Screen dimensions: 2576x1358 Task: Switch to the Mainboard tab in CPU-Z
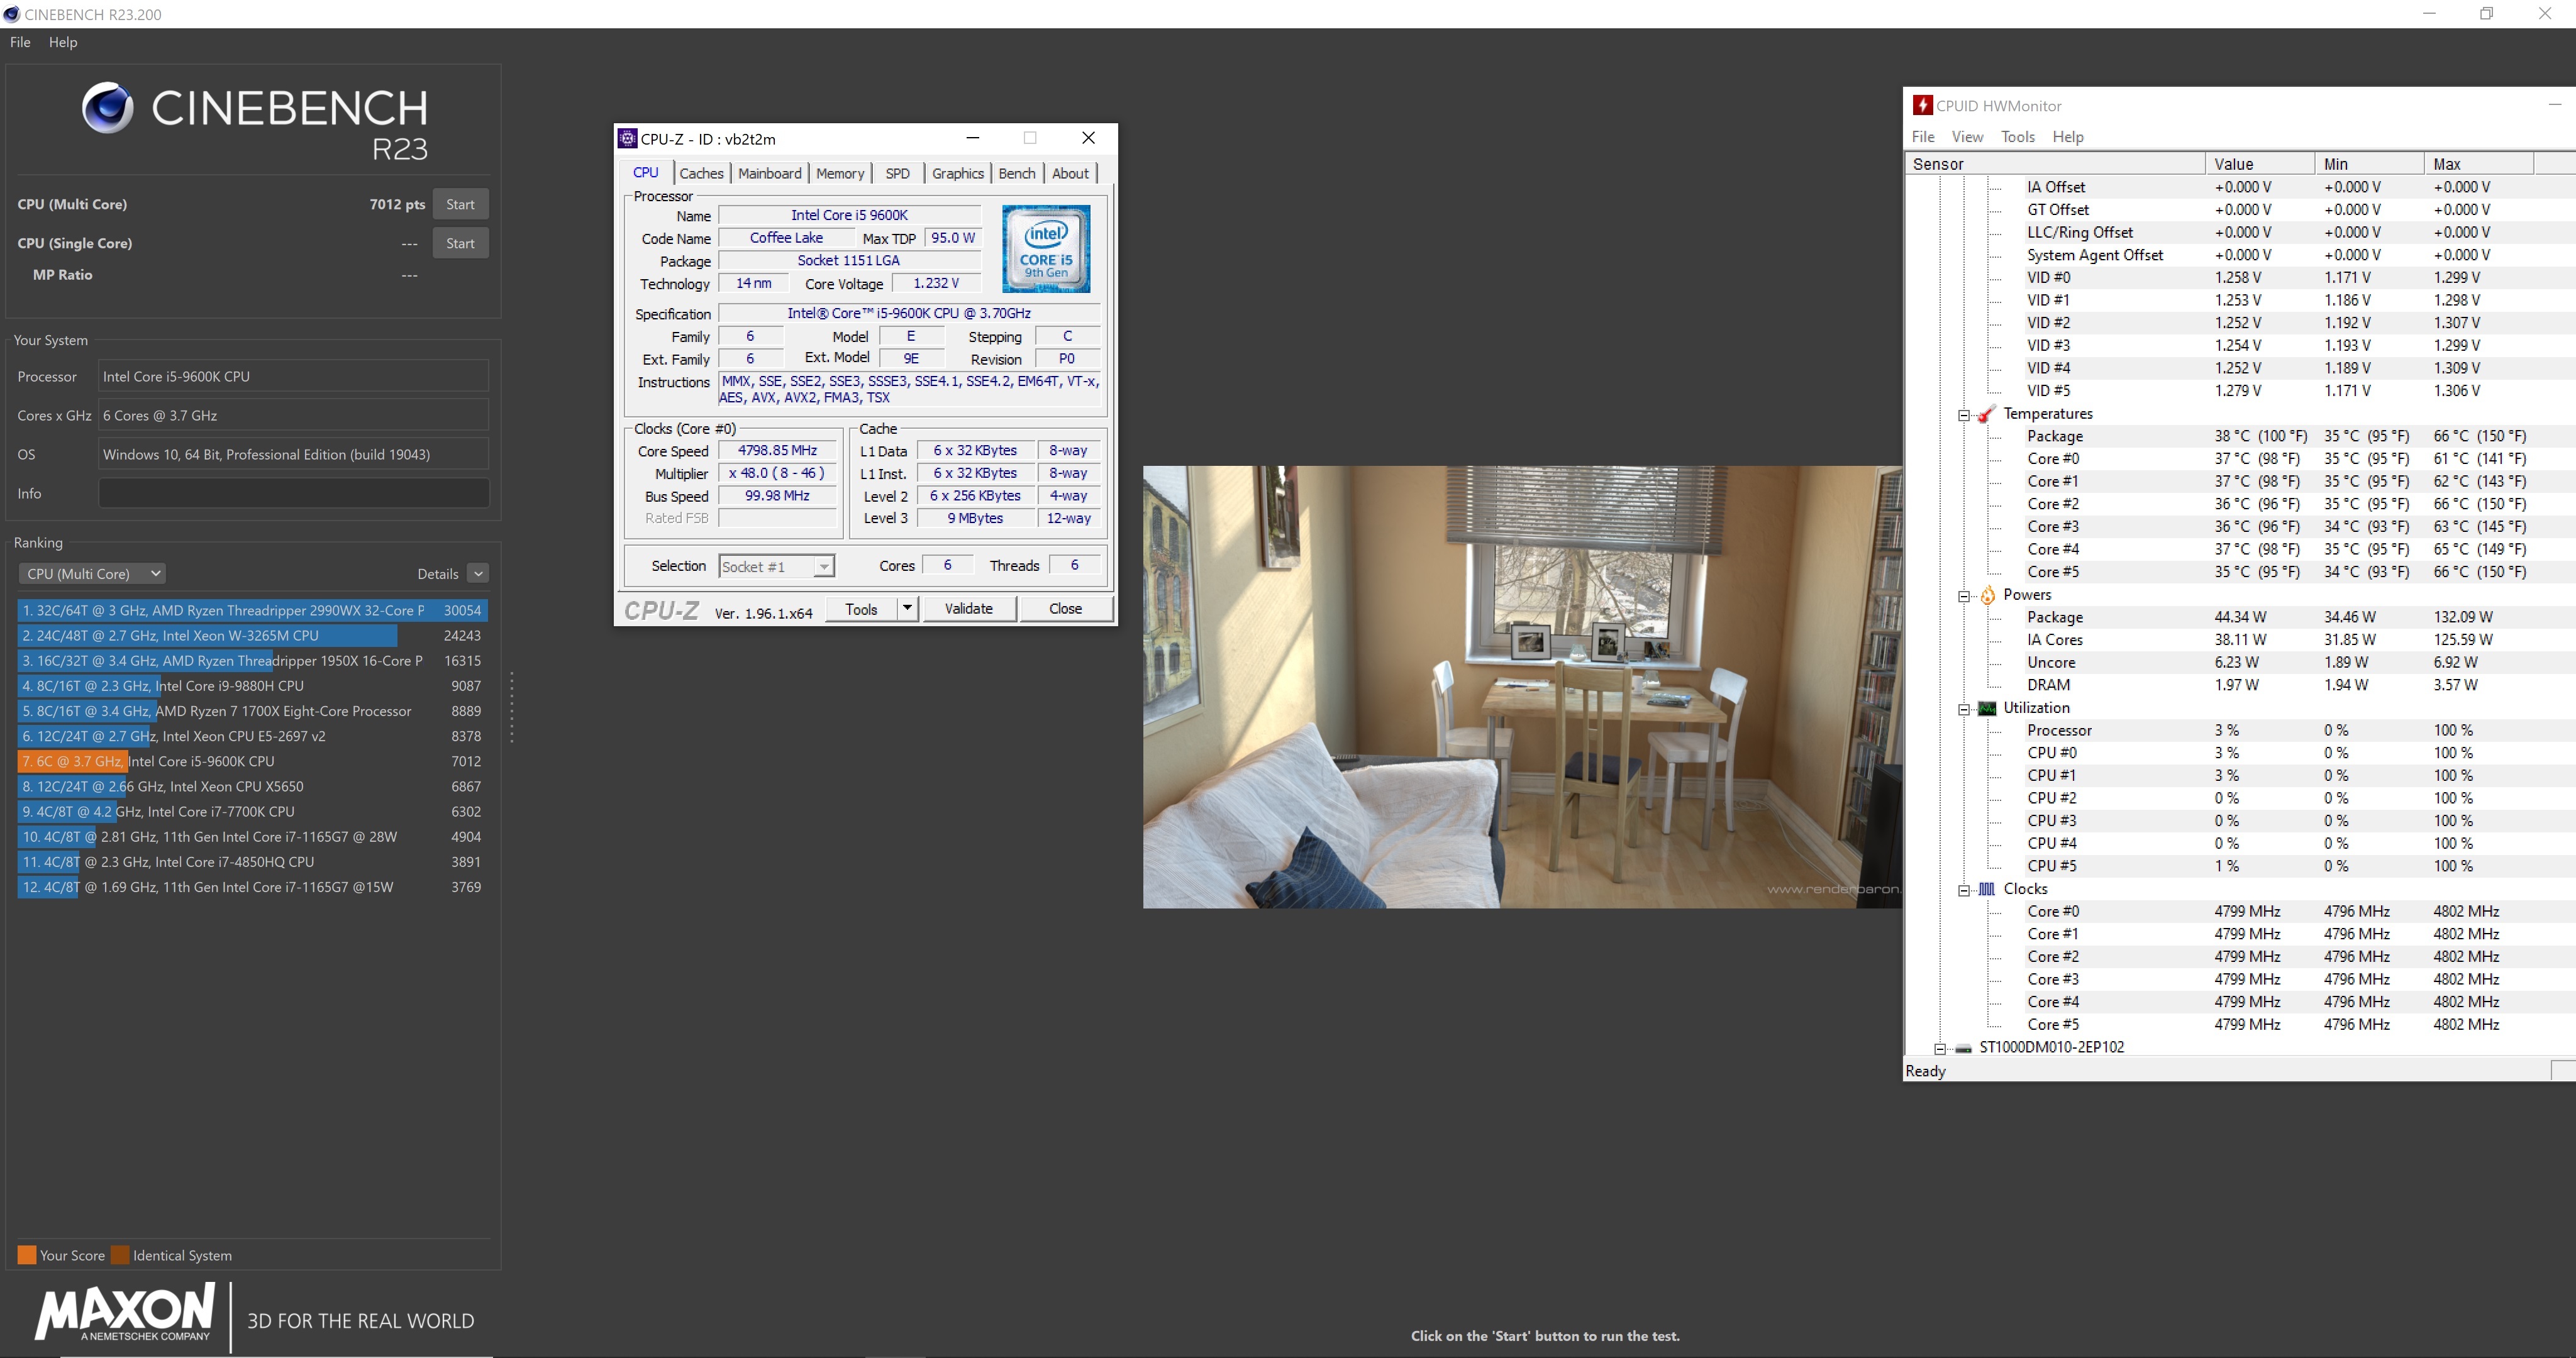coord(769,173)
